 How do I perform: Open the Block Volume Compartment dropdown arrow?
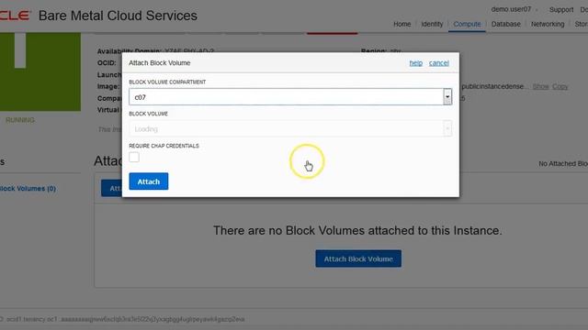tap(447, 97)
